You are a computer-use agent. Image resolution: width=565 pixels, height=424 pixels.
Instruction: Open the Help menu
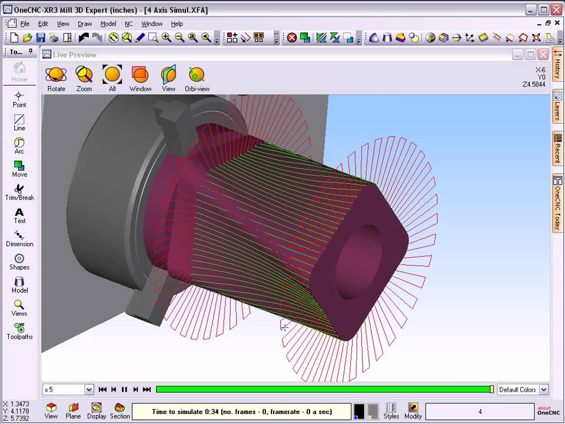click(x=177, y=24)
